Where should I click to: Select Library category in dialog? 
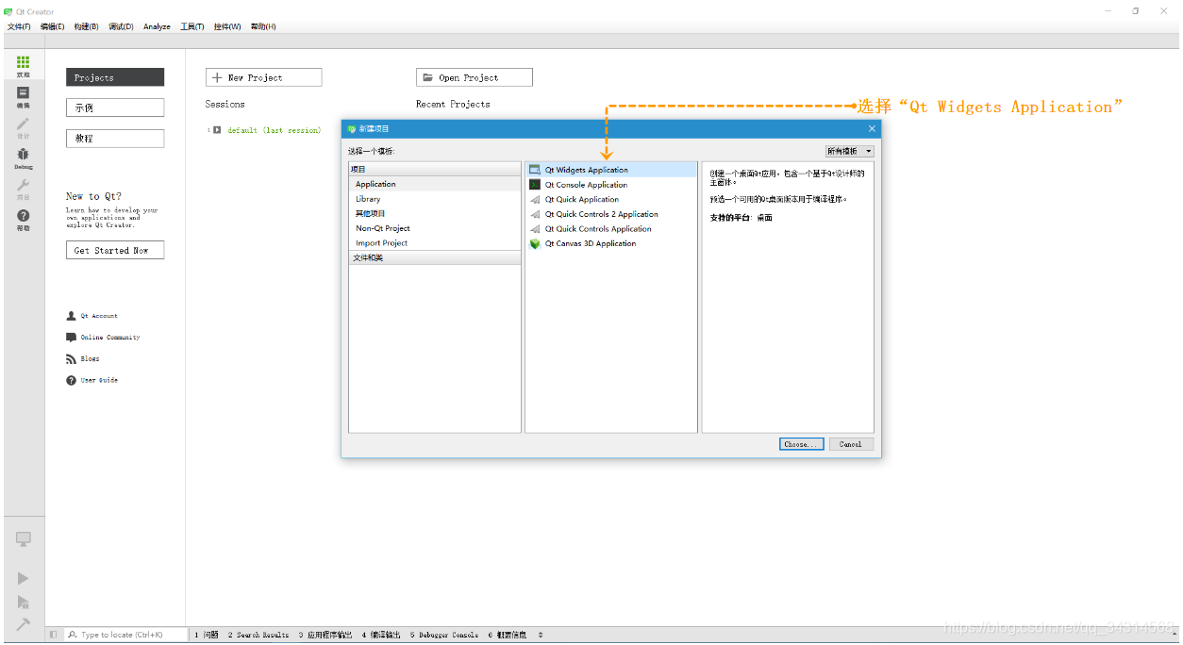[435, 199]
